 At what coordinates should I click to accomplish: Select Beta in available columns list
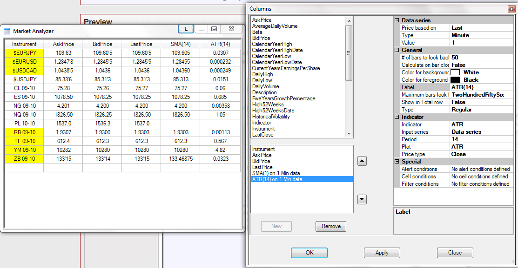pyautogui.click(x=257, y=32)
